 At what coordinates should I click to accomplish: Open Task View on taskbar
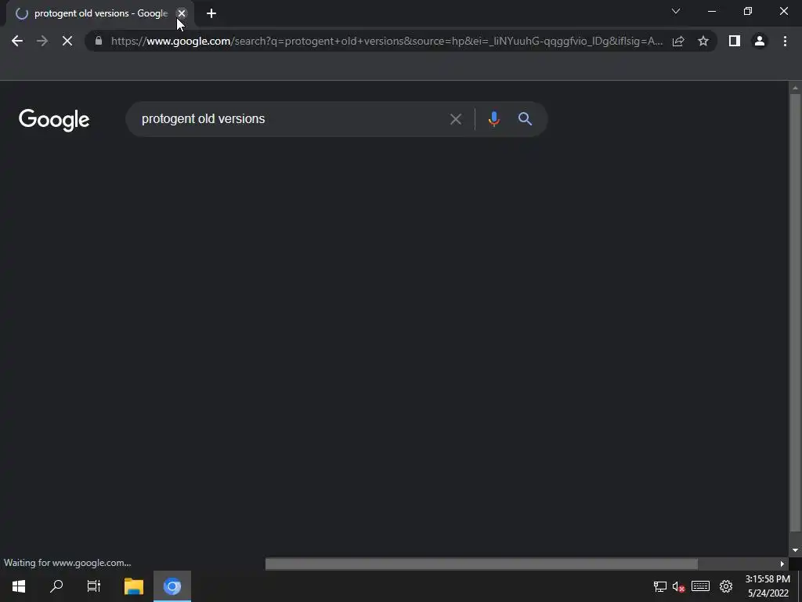click(x=94, y=586)
